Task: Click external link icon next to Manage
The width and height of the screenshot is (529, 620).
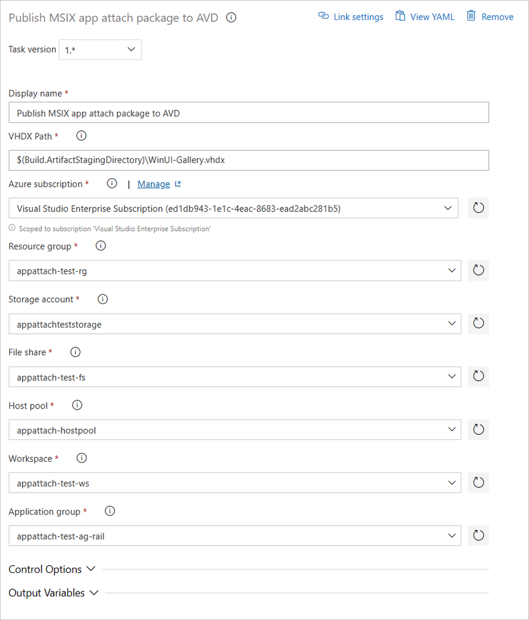Action: click(x=178, y=184)
